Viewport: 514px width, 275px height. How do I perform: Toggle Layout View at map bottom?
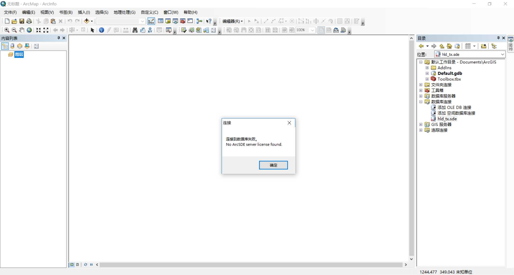point(77,265)
